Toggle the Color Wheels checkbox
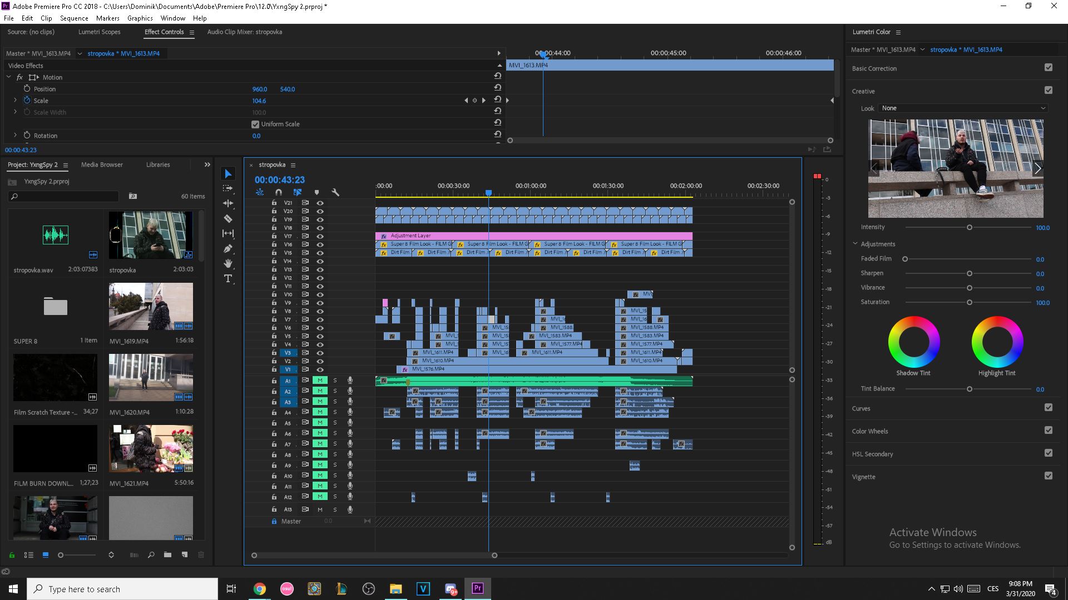The height and width of the screenshot is (600, 1068). [1049, 430]
